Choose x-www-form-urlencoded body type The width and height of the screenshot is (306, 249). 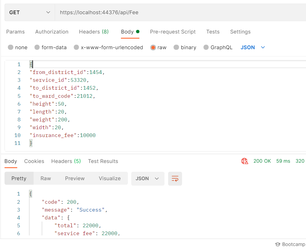(108, 47)
